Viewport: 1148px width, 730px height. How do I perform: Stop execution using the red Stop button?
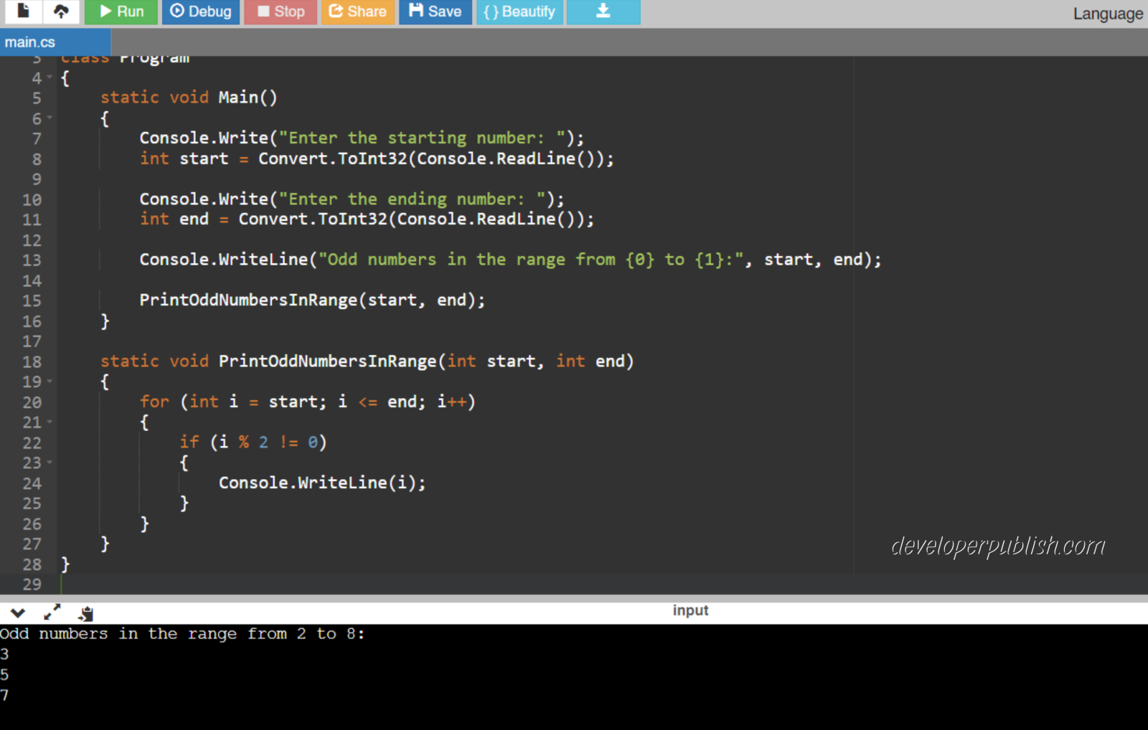pyautogui.click(x=280, y=11)
